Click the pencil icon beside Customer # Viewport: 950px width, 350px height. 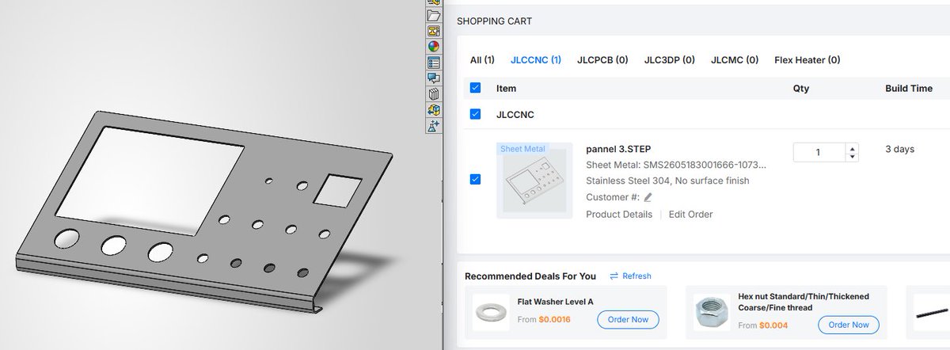coord(648,197)
